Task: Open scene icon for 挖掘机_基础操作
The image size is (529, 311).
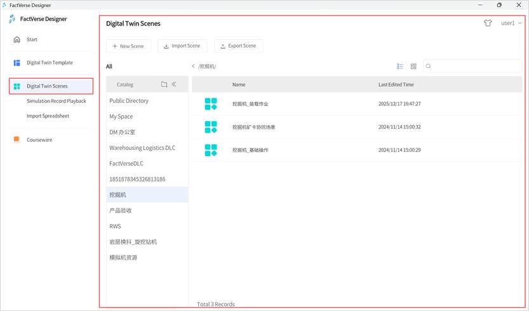Action: click(211, 150)
